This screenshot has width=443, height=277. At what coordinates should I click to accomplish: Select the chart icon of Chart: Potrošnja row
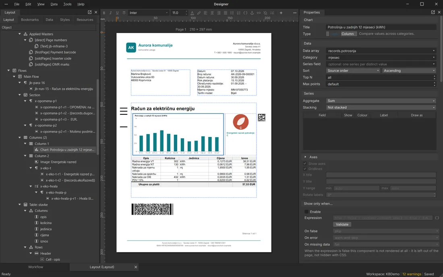[36, 150]
